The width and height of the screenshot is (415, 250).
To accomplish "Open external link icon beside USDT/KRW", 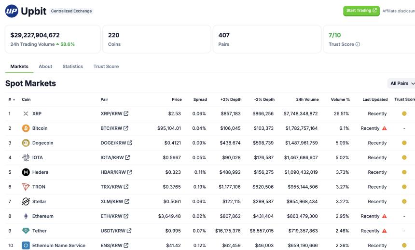I will [x=129, y=230].
